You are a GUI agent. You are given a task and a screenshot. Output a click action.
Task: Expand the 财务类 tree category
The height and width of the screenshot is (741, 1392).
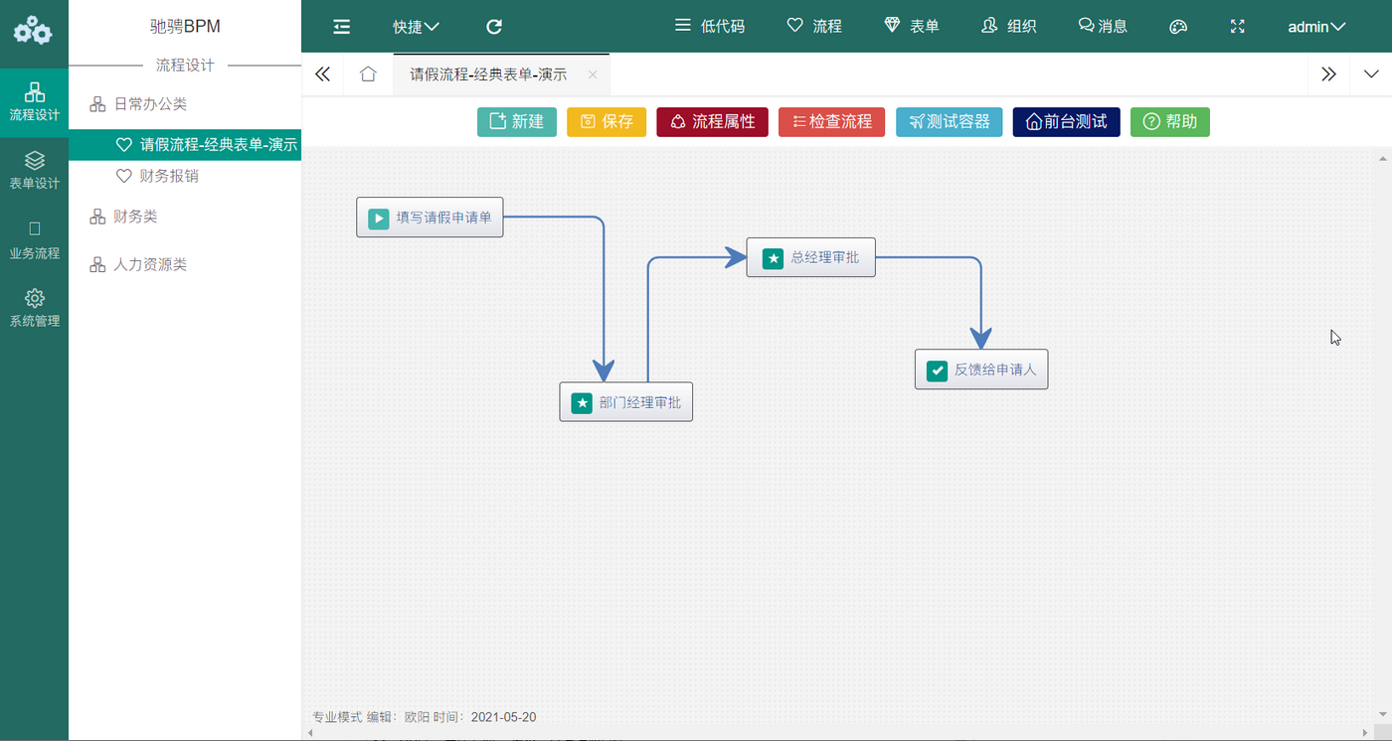click(123, 217)
